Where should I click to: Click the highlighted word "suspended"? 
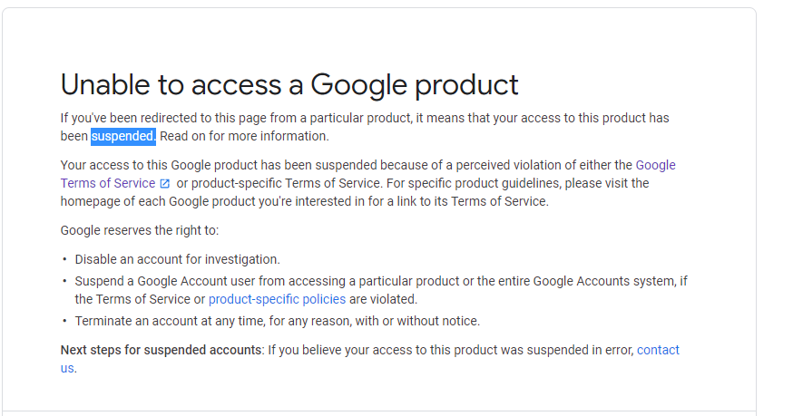tap(122, 137)
